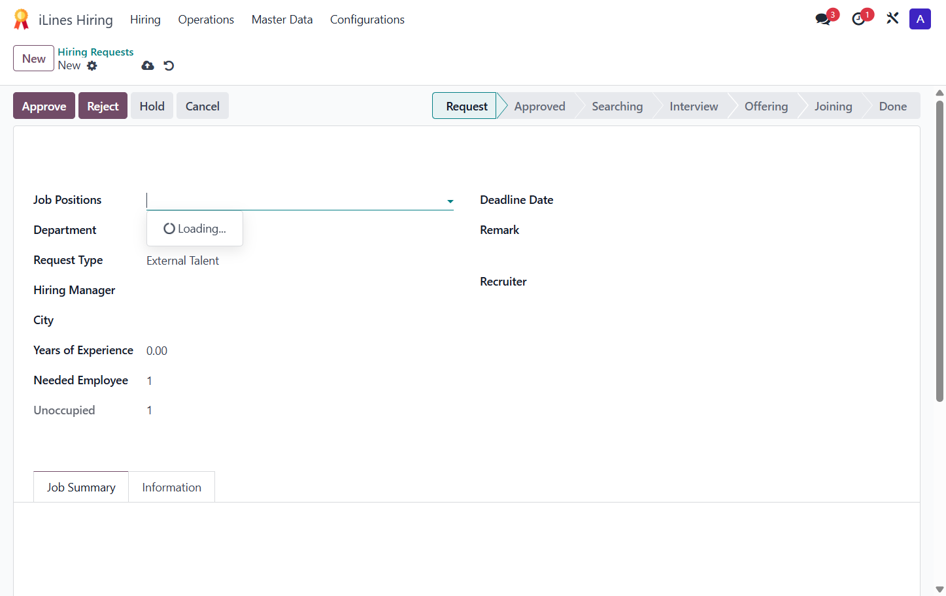
Task: Select the Offering stage in status bar
Action: coord(766,106)
